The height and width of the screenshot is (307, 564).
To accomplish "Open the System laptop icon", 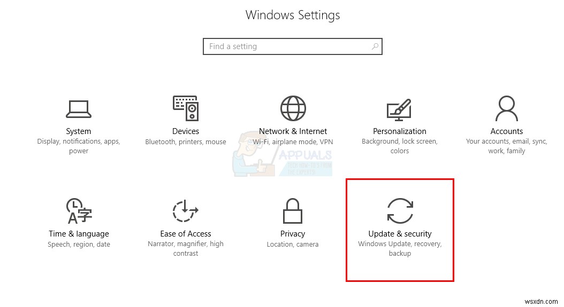I will click(79, 109).
